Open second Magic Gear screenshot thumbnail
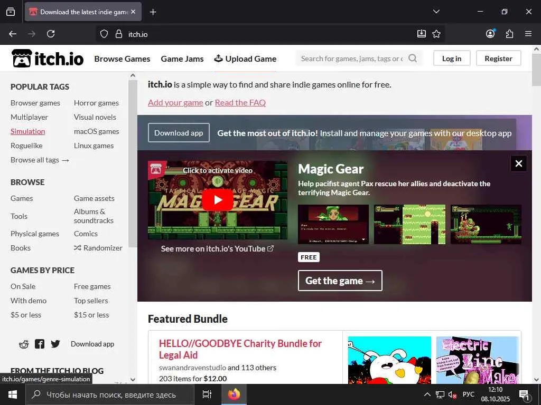Screen dimensions: 541x405 point(409,224)
